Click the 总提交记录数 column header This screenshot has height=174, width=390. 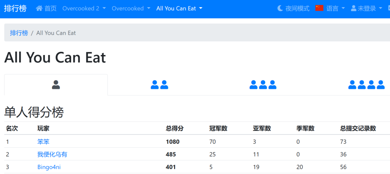[358, 128]
